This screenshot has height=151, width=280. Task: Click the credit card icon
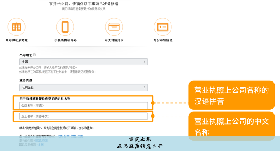coord(114,27)
